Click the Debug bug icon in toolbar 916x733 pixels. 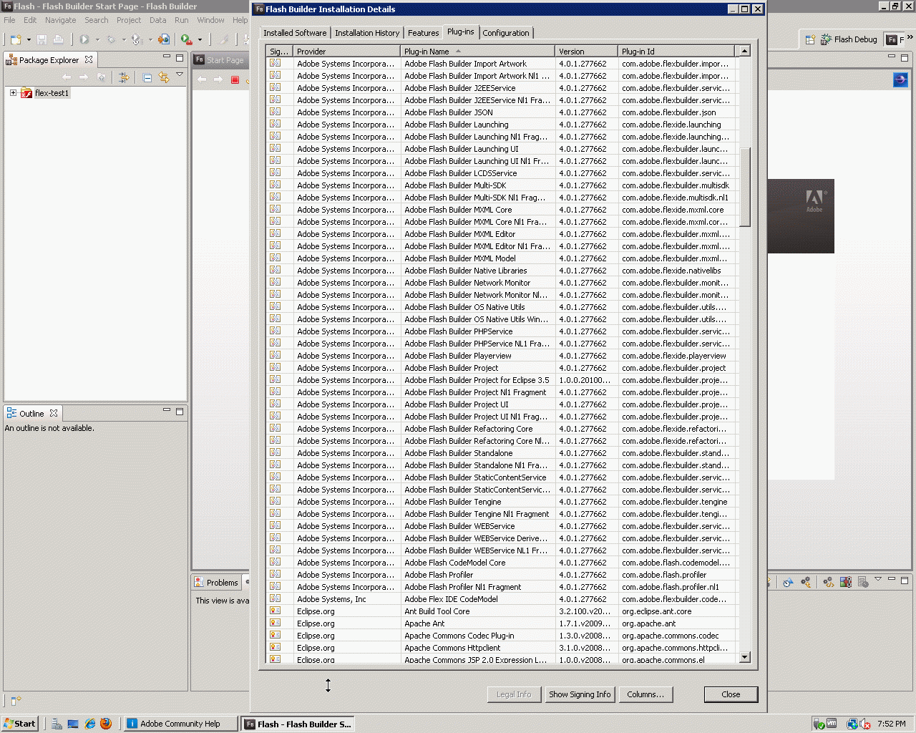pos(111,39)
